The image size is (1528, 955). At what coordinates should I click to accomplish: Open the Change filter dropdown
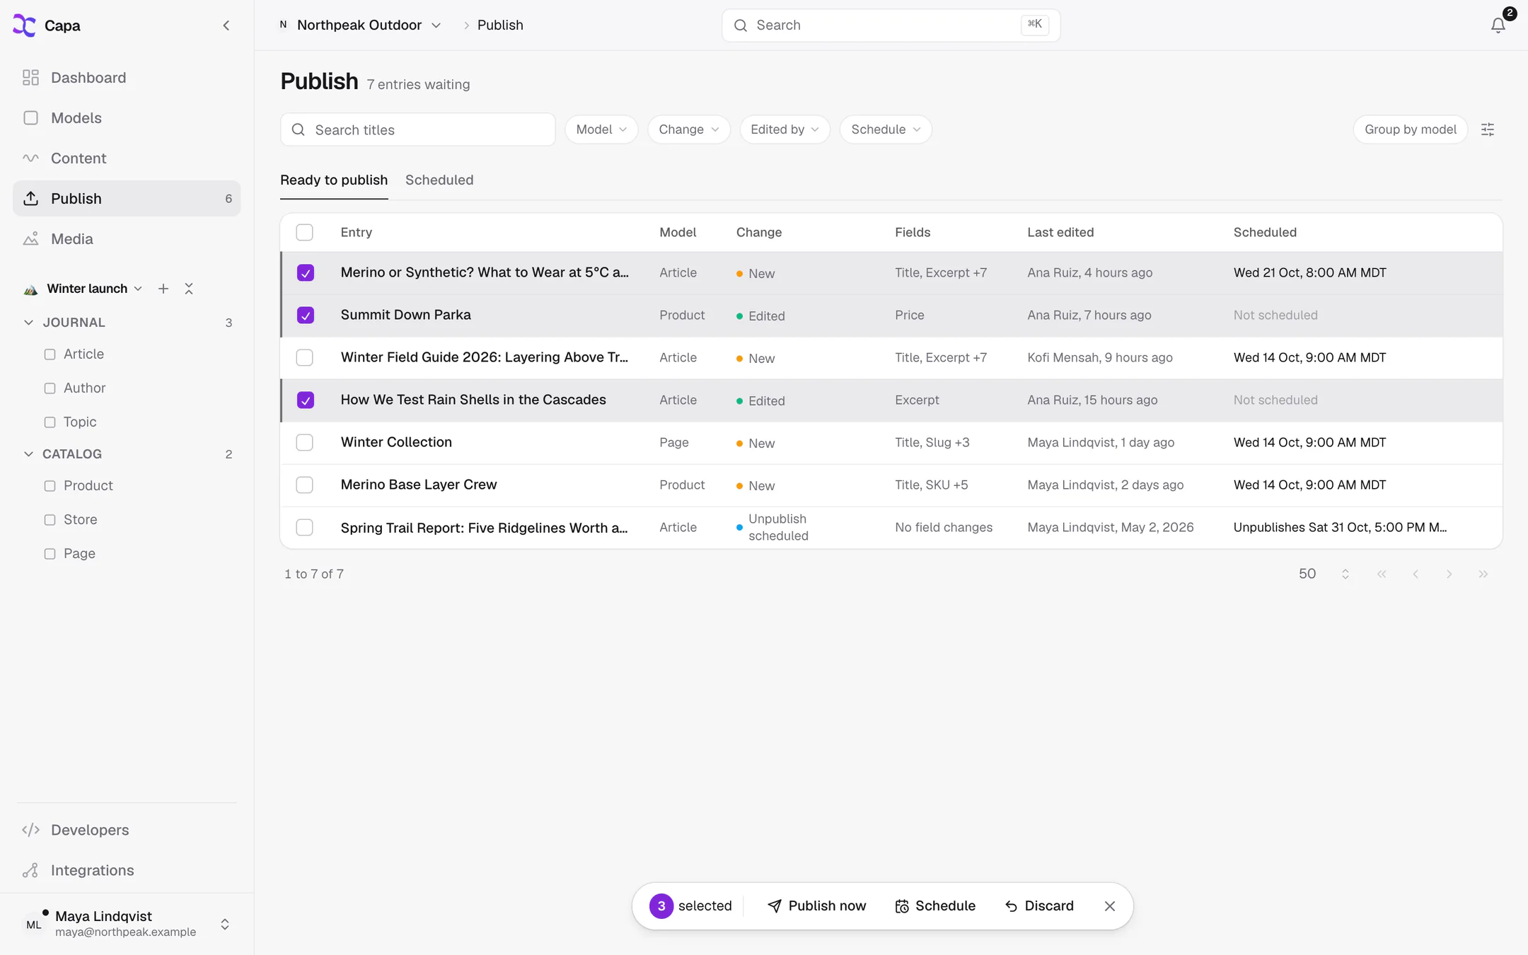click(x=688, y=129)
